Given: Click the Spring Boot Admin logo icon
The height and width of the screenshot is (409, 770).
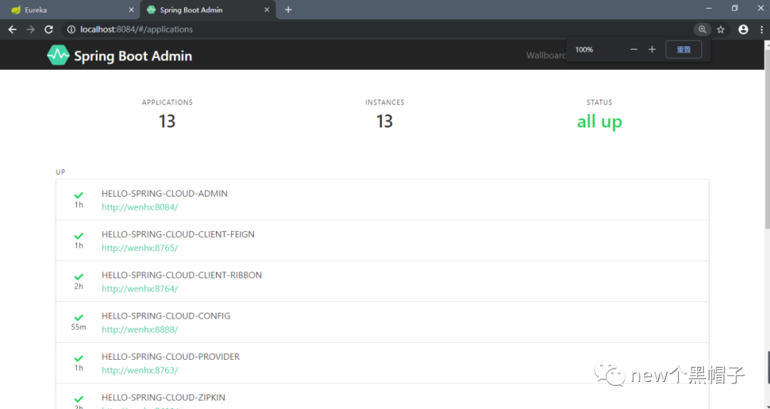Looking at the screenshot, I should pyautogui.click(x=58, y=55).
